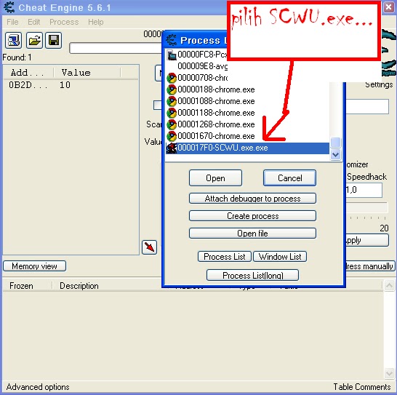Image resolution: width=397 pixels, height=395 pixels.
Task: Select the 00000FC8-Pcx process entry
Action: click(197, 55)
